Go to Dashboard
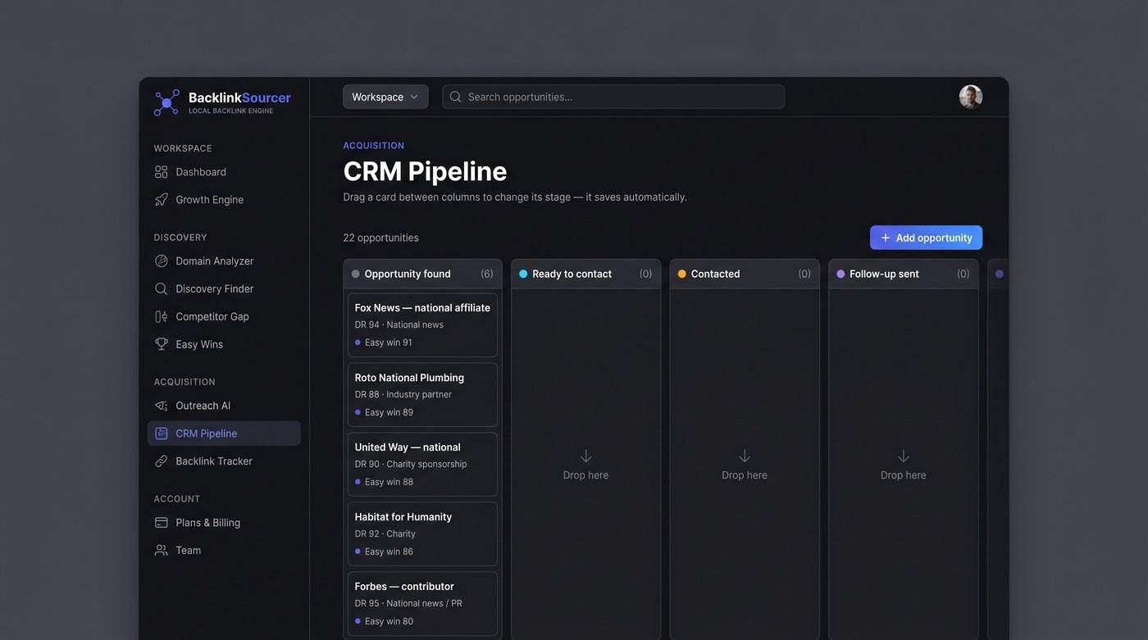Viewport: 1148px width, 640px height. coord(224,172)
